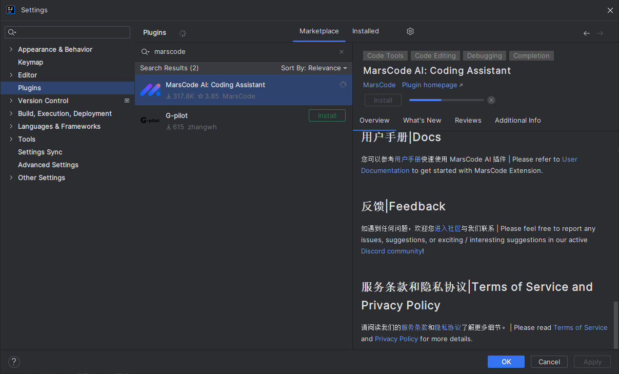Clear the marscode plugin search text
The width and height of the screenshot is (619, 374).
(342, 52)
